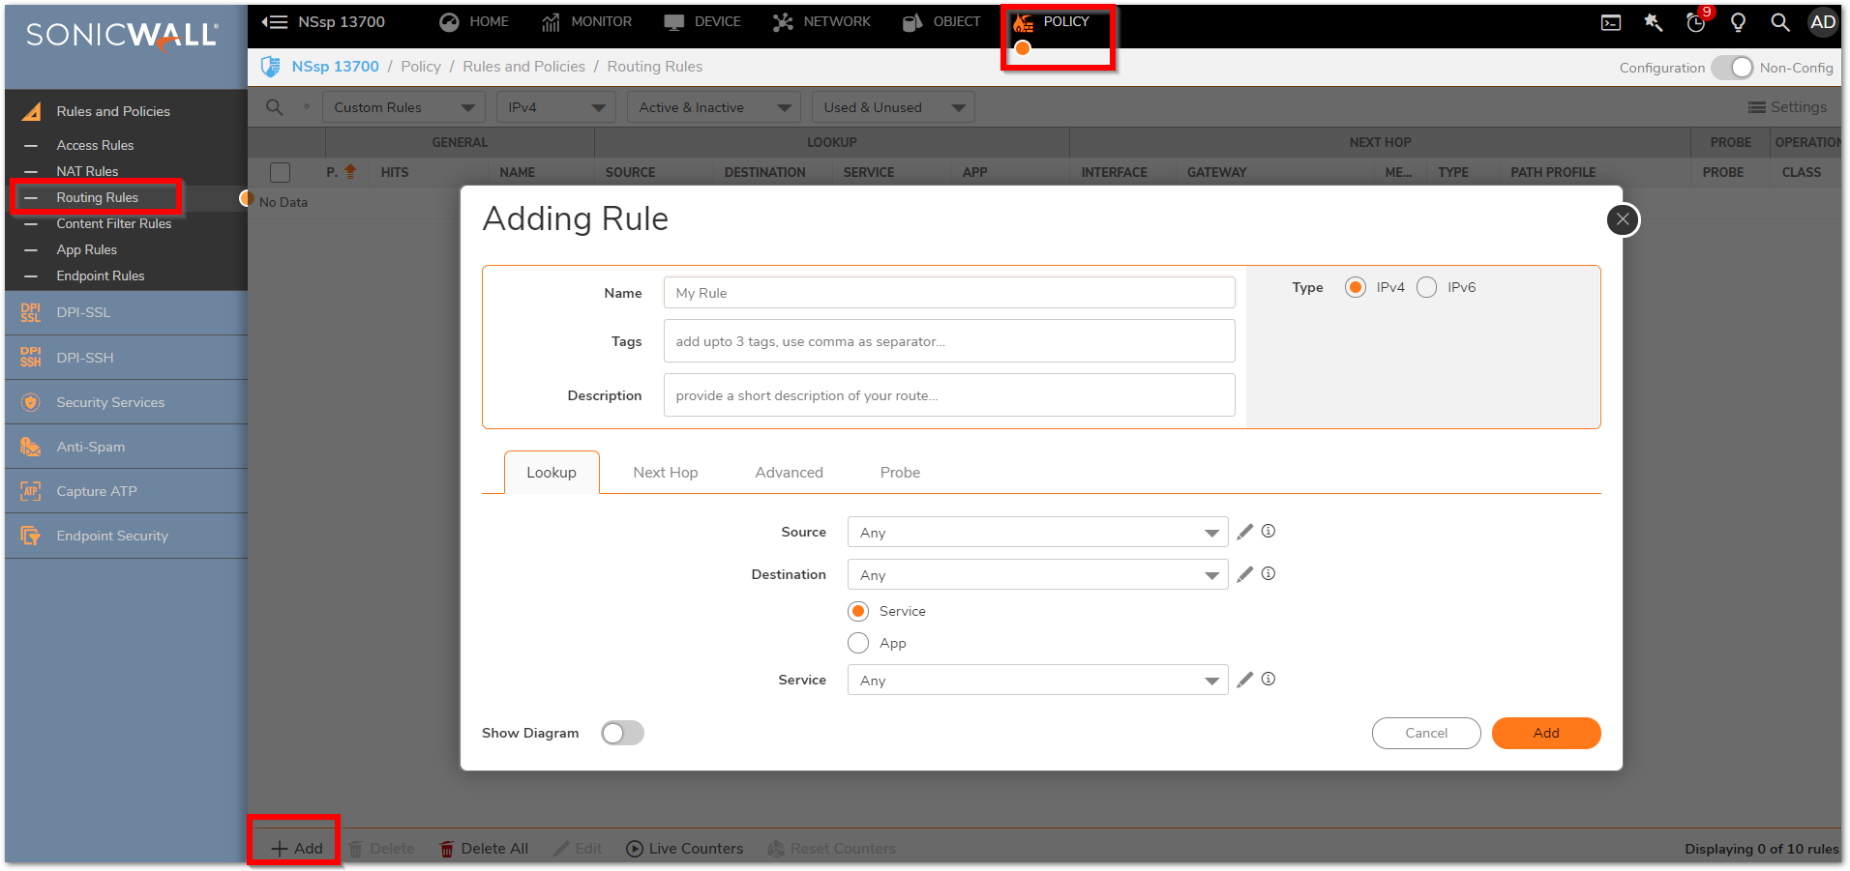Click the Rules and Policies breadcrumb link
The image size is (1850, 871).
(x=523, y=67)
